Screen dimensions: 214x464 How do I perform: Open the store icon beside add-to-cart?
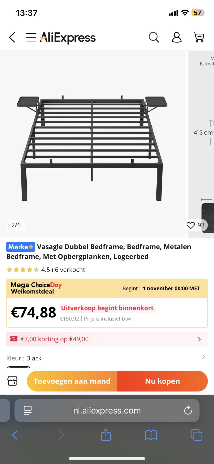pyautogui.click(x=12, y=381)
